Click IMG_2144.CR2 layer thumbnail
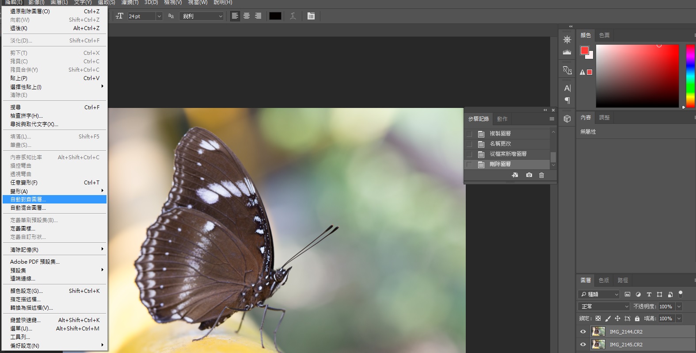Screen dimensions: 696x353 598,331
